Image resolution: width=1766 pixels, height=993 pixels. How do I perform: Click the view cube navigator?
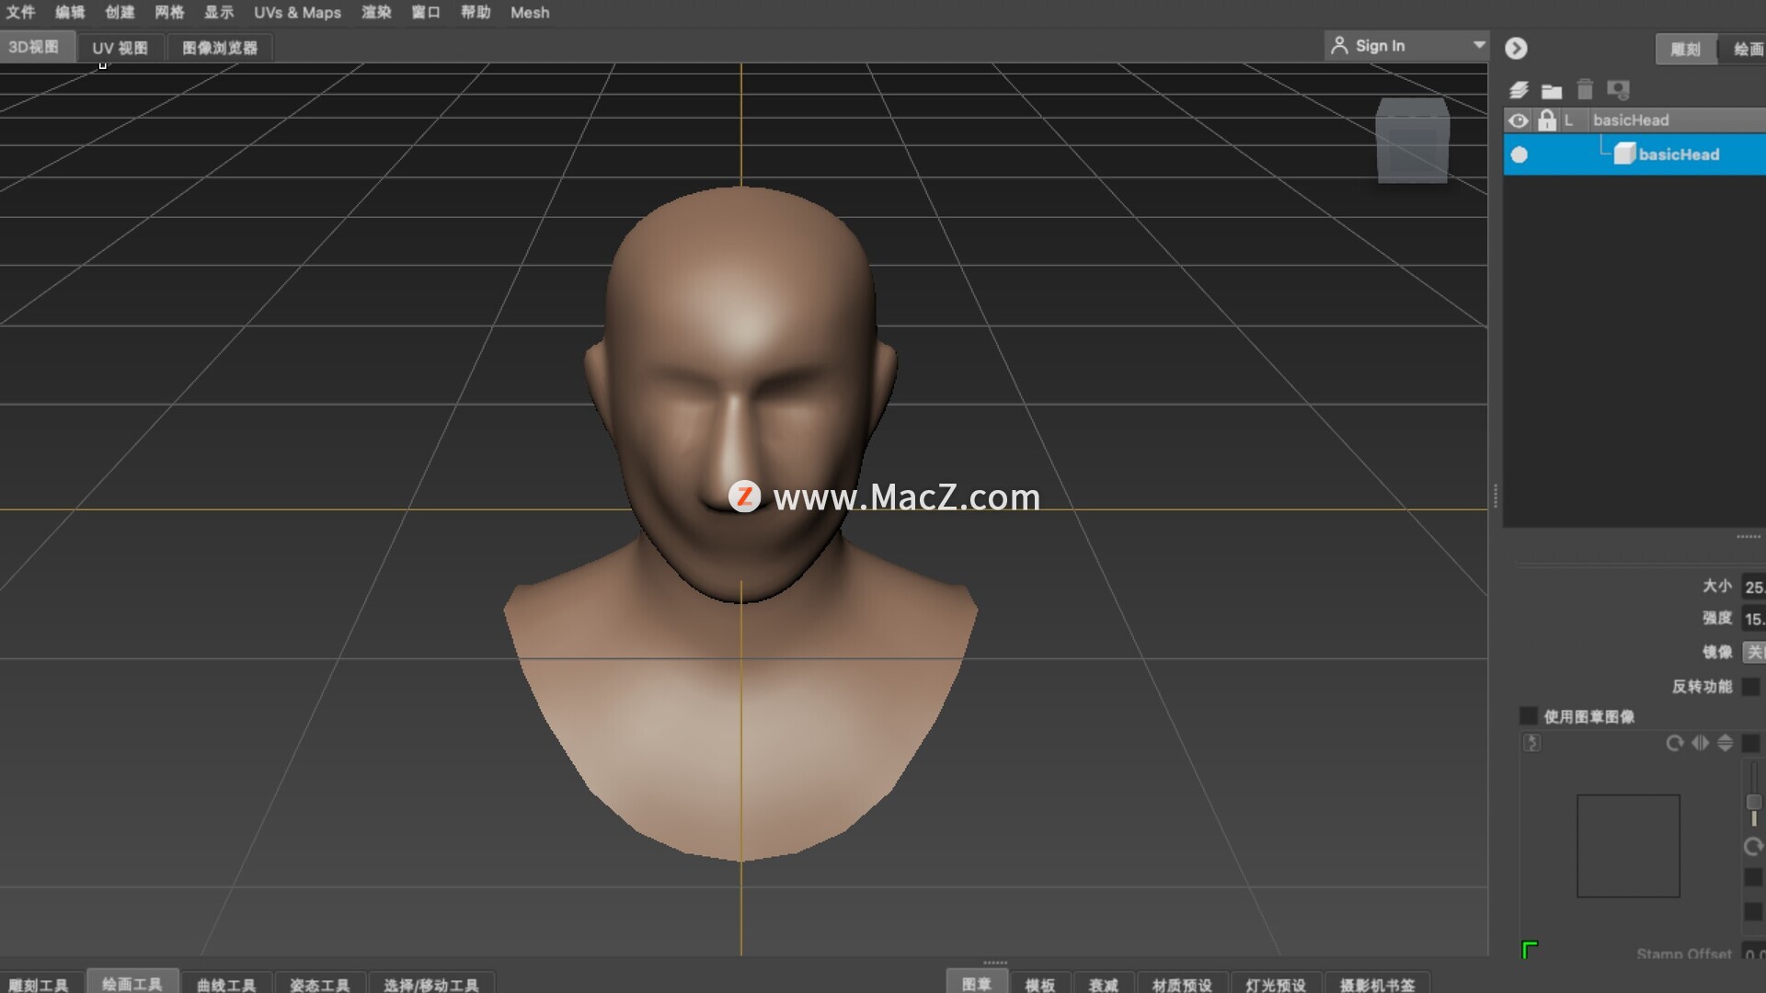pos(1412,141)
